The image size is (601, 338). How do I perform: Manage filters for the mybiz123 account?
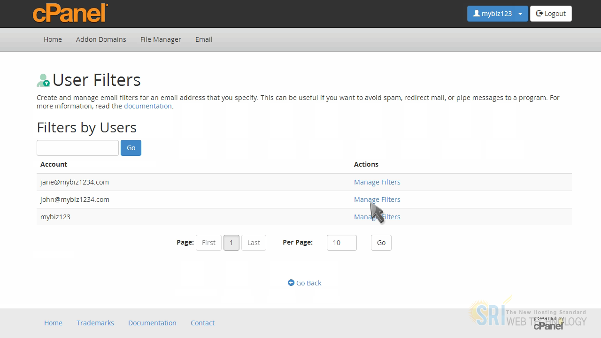(377, 217)
